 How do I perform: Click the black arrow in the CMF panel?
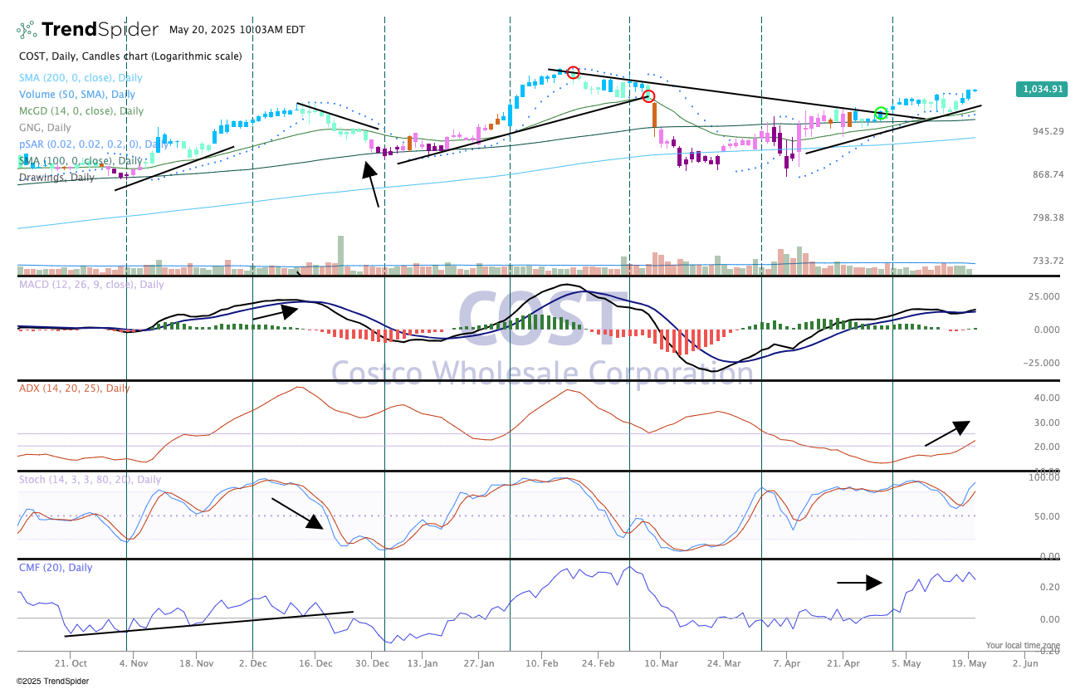[x=859, y=583]
